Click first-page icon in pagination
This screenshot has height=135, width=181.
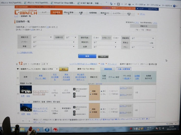pyautogui.click(x=121, y=64)
